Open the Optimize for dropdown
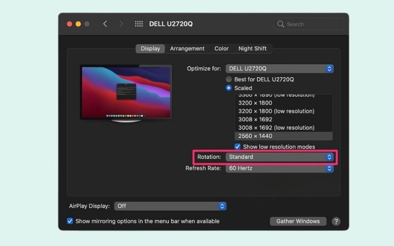The width and height of the screenshot is (394, 246). pos(279,69)
